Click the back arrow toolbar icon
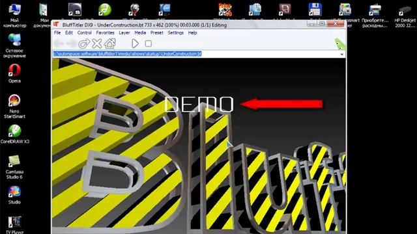This screenshot has width=417, height=234. (59, 44)
